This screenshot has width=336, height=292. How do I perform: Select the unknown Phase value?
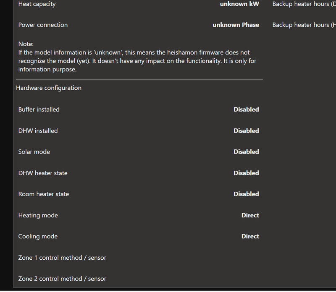point(236,25)
